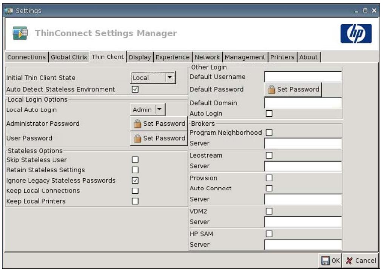Click the ThinConnect Settings Manager app icon

[x=20, y=33]
